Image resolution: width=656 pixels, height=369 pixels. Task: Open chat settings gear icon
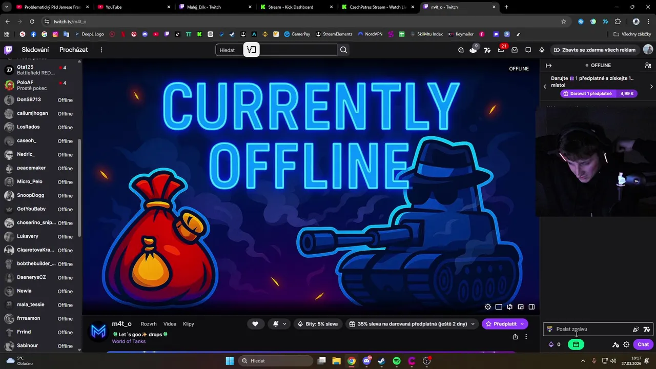point(626,344)
